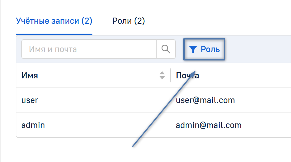Click the column divider between Имя and Почта
The height and width of the screenshot is (162, 291).
171,76
